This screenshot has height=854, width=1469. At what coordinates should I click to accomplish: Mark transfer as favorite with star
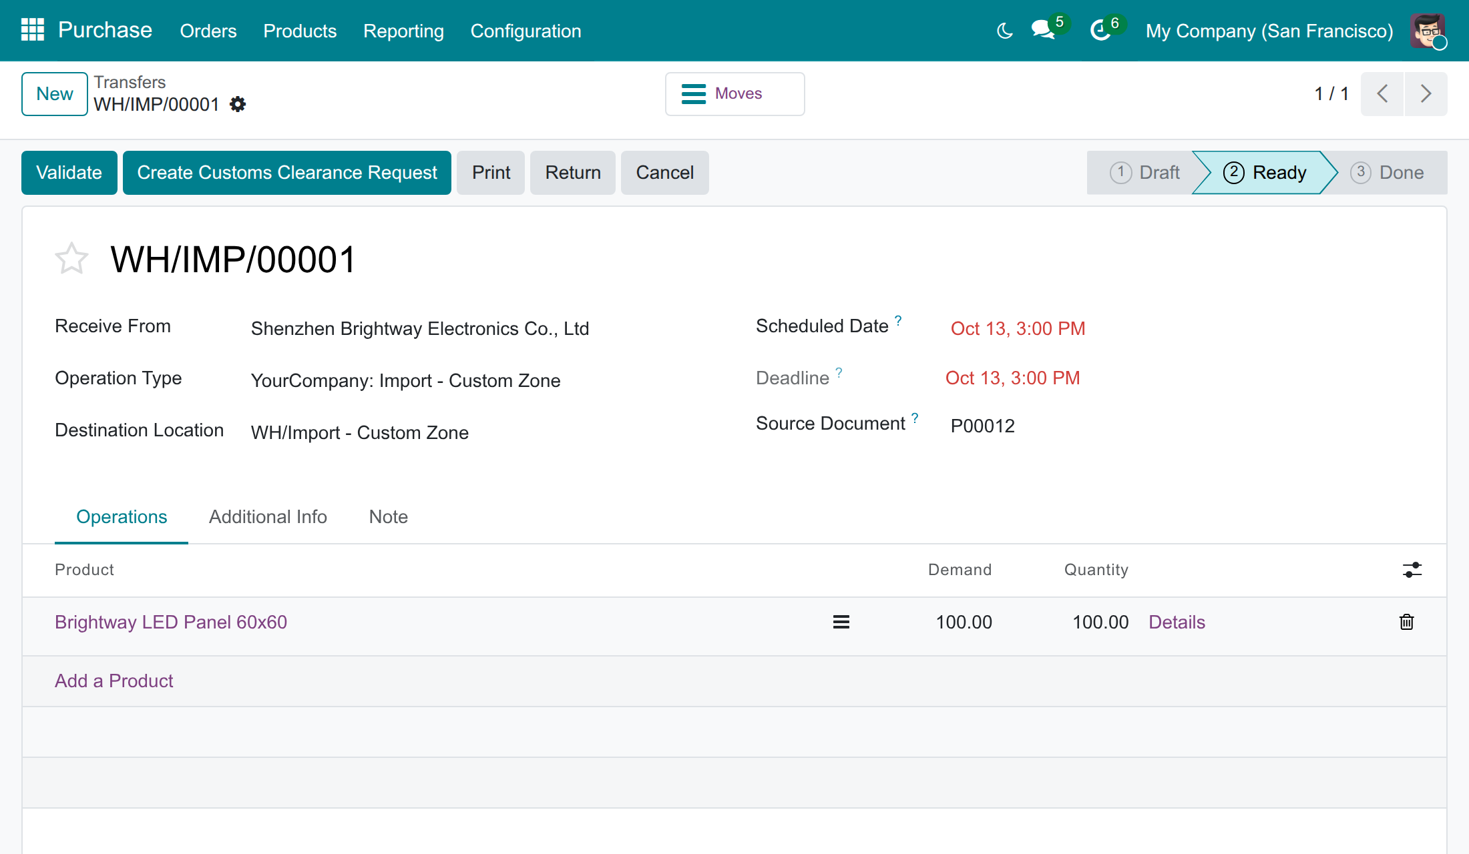tap(71, 259)
